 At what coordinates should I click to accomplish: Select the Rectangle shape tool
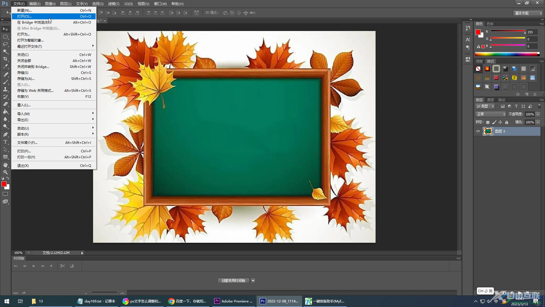[5, 157]
